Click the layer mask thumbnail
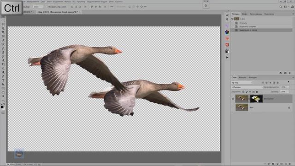The width and height of the screenshot is (295, 166). tap(256, 99)
